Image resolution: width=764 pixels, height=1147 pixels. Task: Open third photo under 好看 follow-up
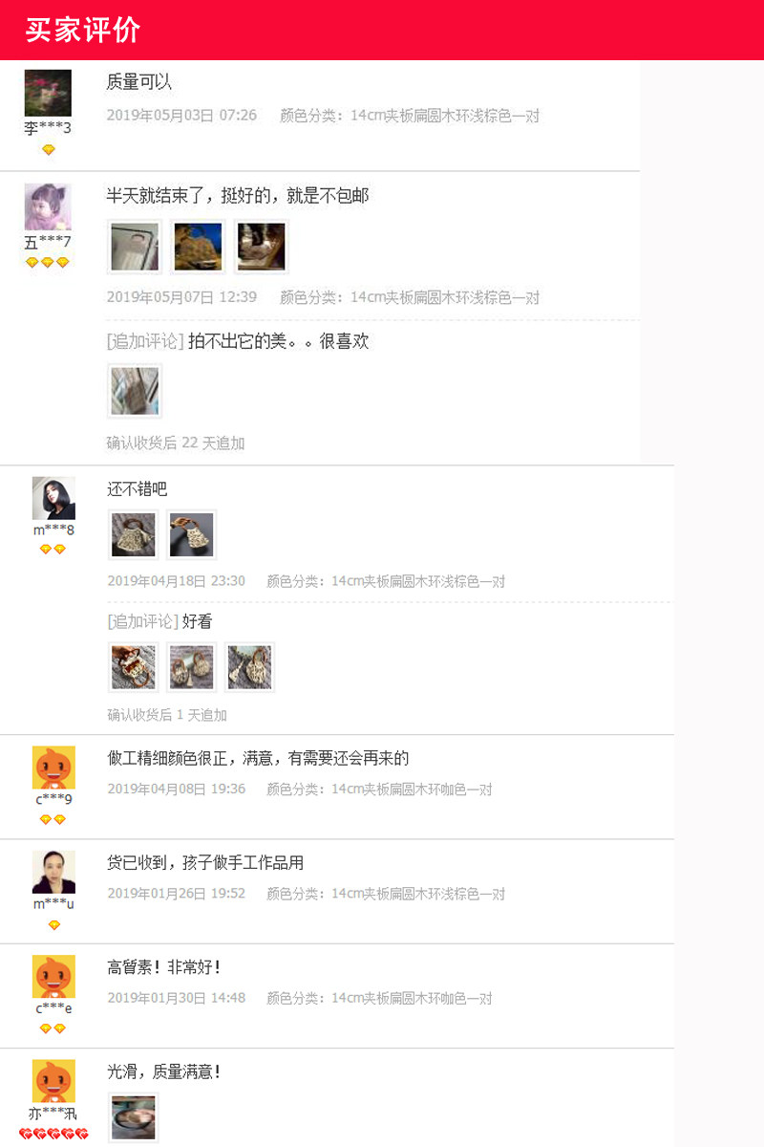point(249,667)
